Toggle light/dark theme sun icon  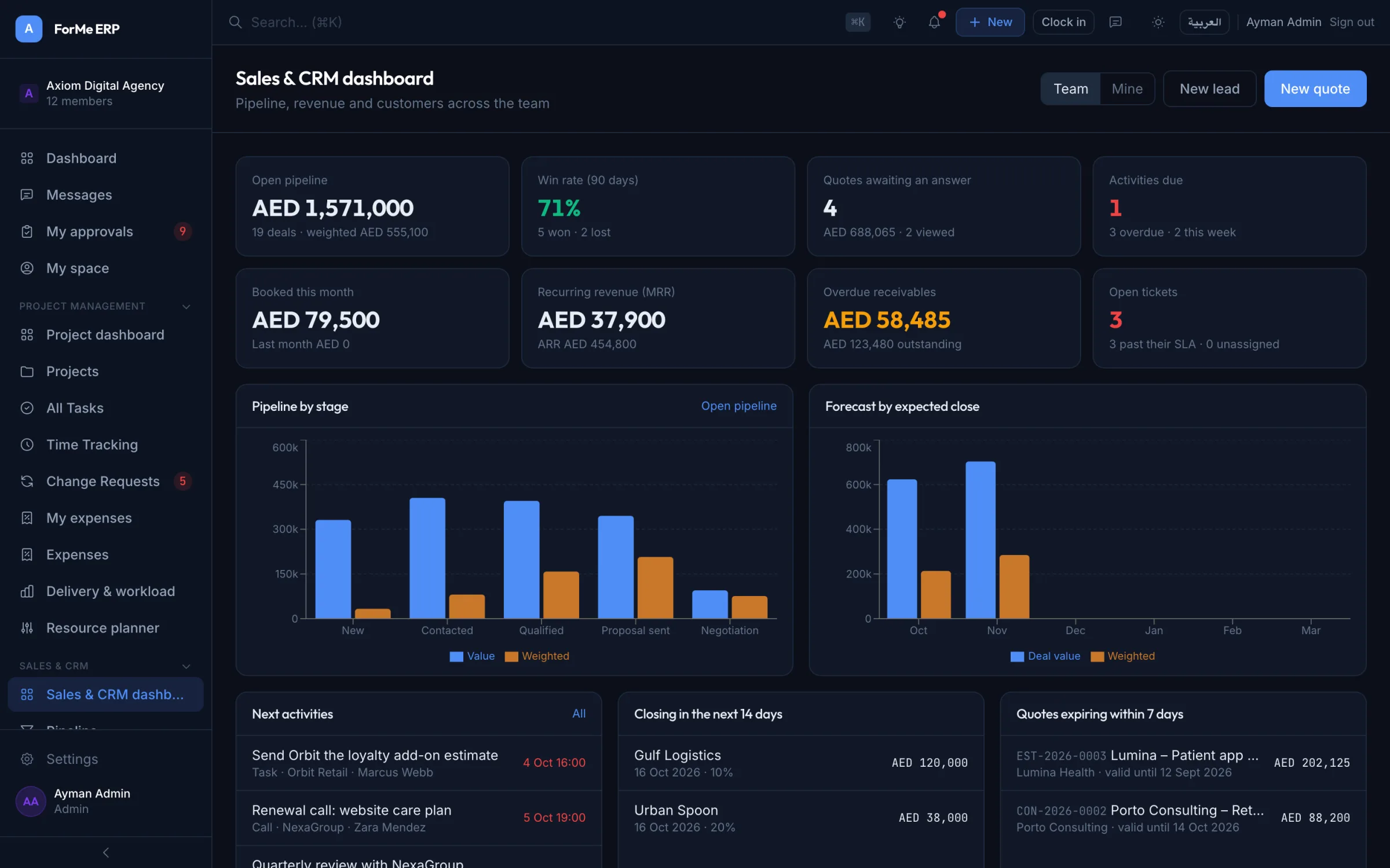[1158, 22]
